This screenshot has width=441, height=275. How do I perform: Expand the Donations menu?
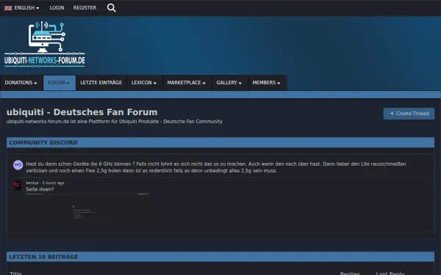pyautogui.click(x=21, y=83)
